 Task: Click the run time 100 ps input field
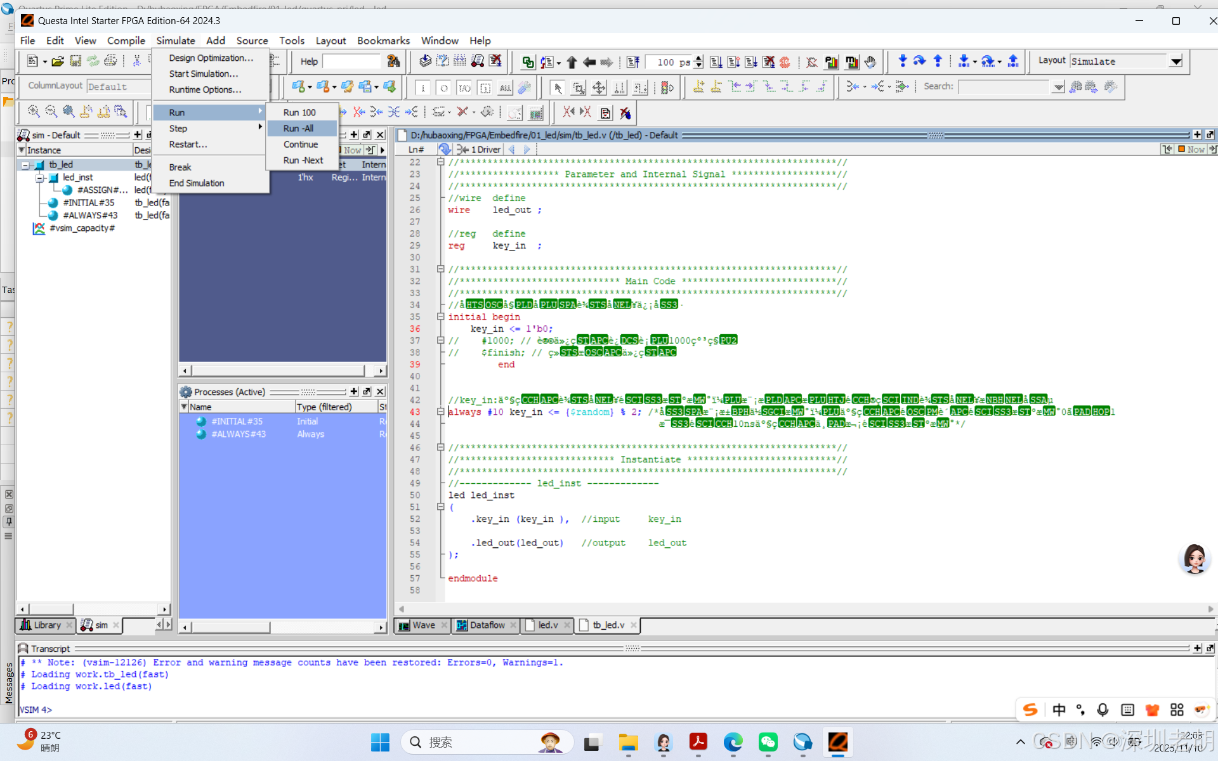669,62
